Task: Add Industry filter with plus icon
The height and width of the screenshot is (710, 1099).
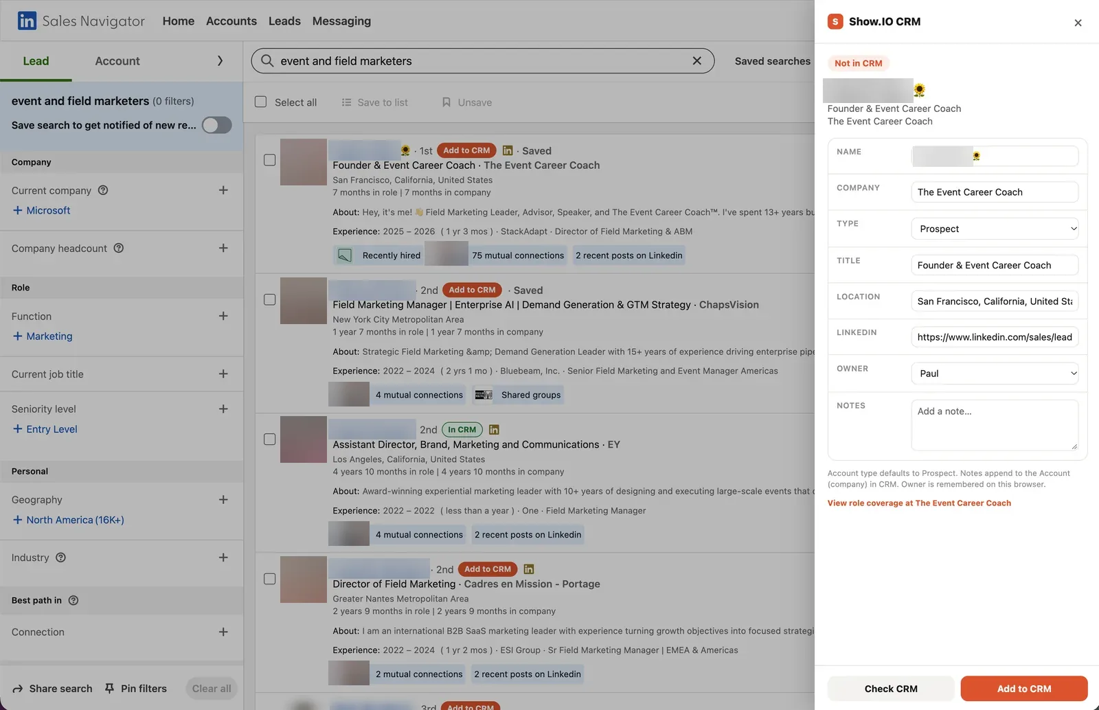Action: click(x=223, y=558)
